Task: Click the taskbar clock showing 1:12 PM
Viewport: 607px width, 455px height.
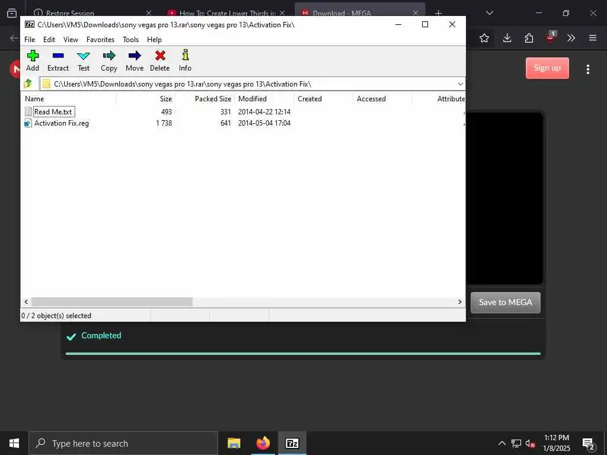Action: click(557, 443)
